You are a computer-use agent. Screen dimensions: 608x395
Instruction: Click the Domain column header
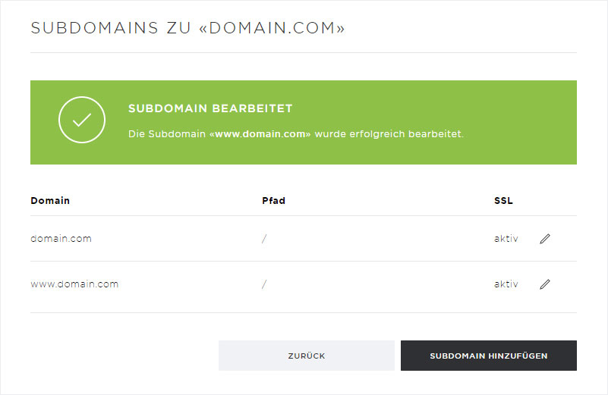pos(50,201)
